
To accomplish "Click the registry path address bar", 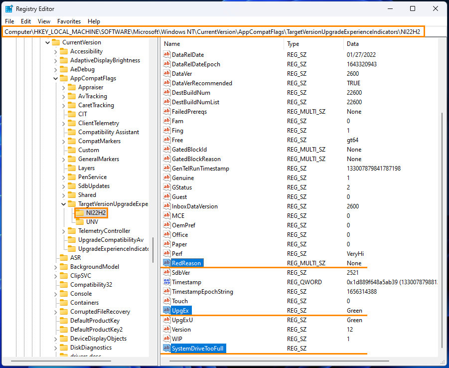I will point(213,32).
